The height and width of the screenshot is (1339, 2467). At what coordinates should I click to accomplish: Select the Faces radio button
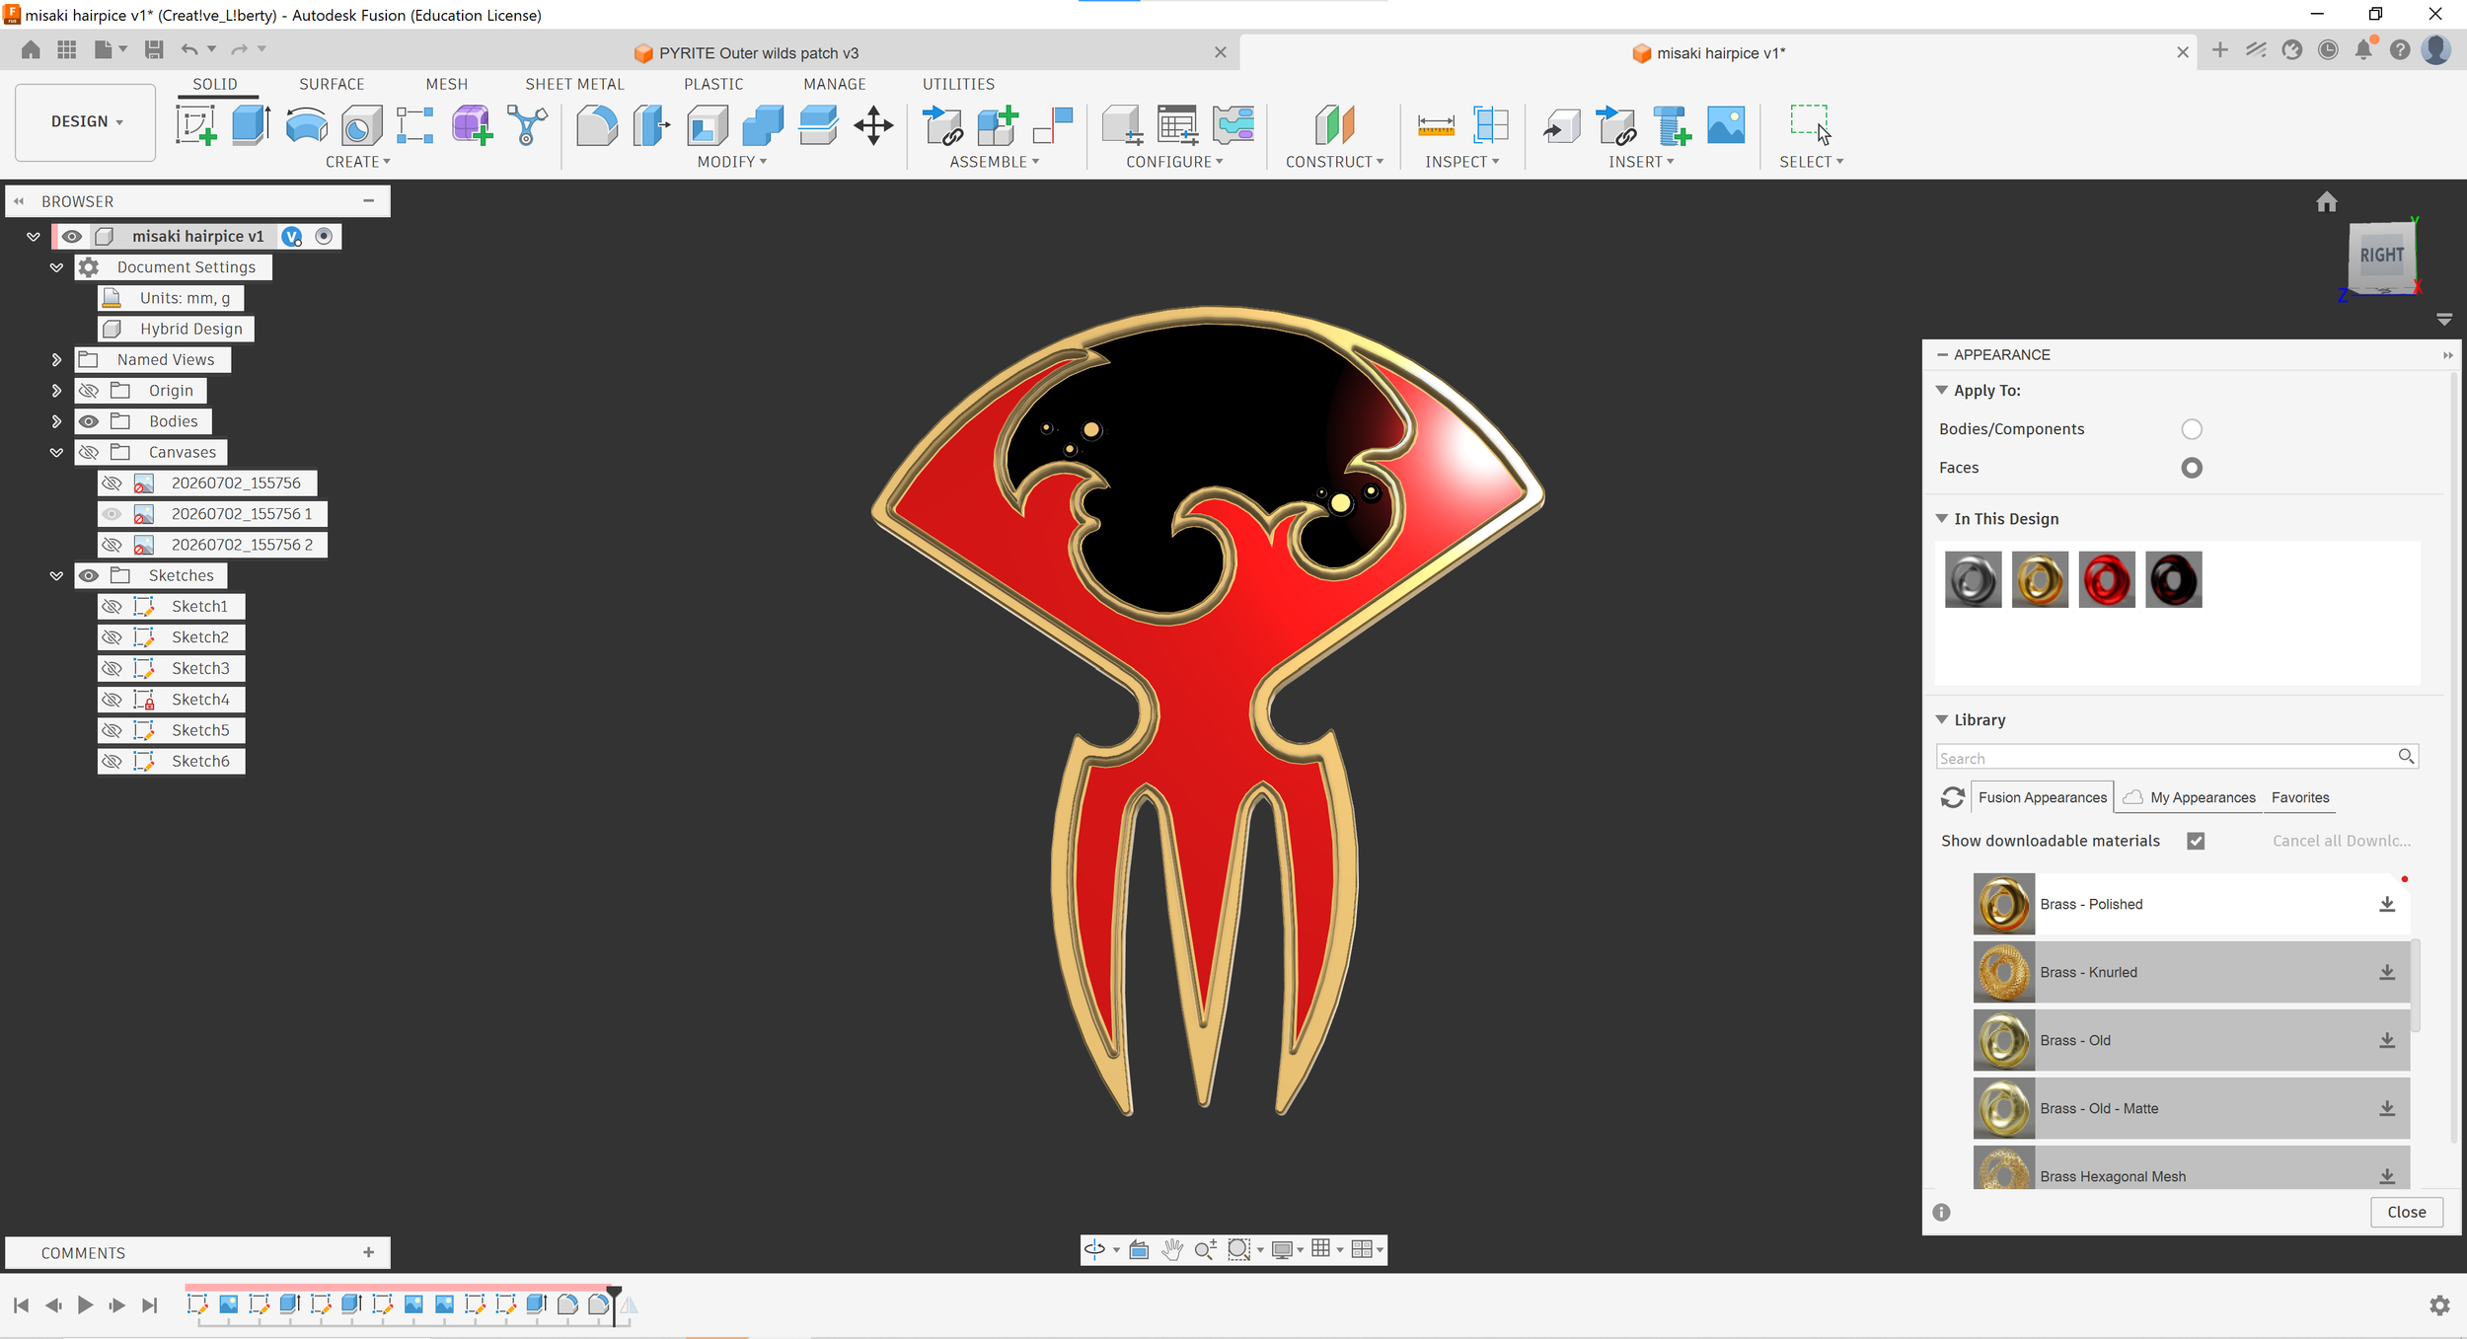(2192, 468)
